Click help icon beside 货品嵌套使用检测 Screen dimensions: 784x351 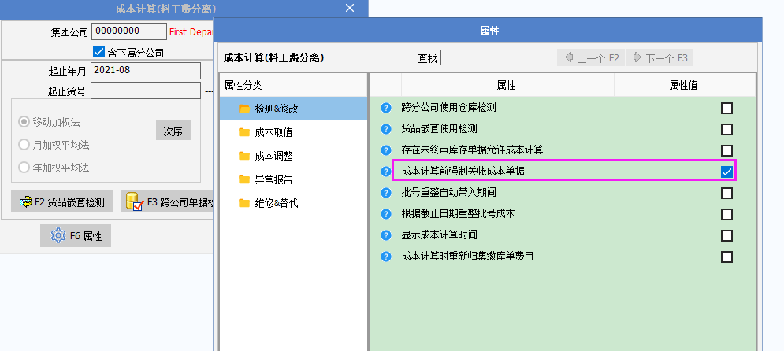[385, 129]
